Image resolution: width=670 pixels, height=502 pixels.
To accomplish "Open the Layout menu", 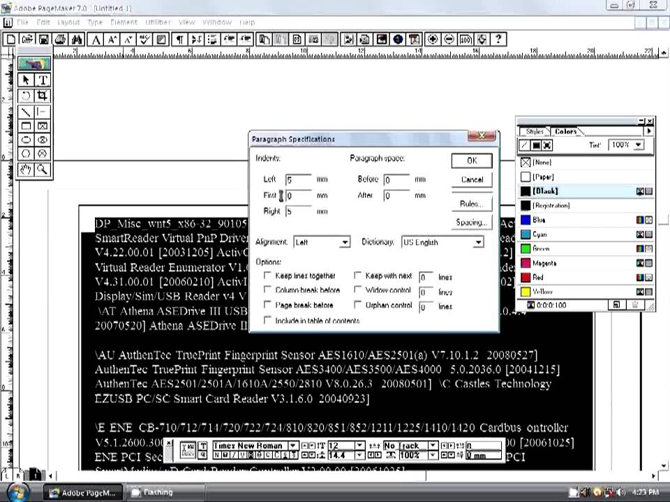I will [68, 22].
